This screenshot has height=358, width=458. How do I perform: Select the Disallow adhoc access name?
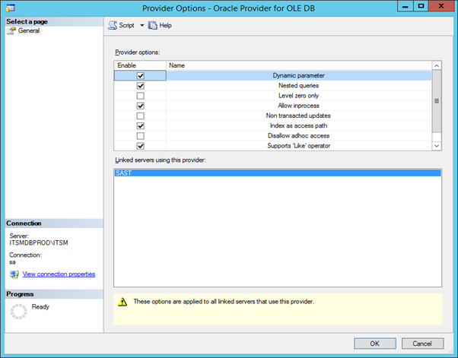pyautogui.click(x=298, y=136)
